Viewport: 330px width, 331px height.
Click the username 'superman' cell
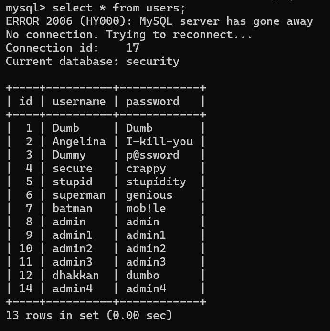pos(79,195)
